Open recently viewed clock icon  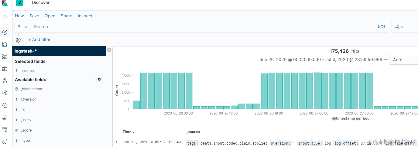[x=5, y=17]
